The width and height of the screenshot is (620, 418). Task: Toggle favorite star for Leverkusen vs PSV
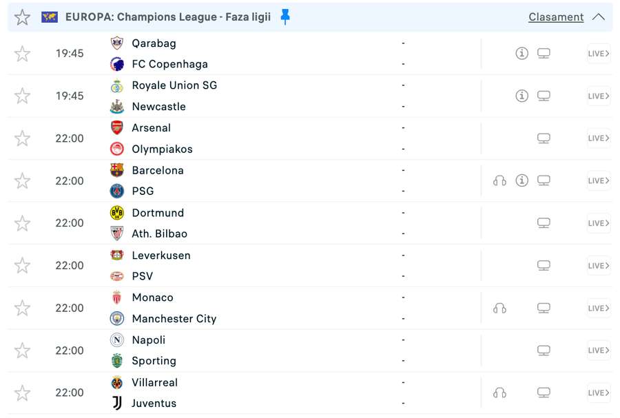[23, 266]
